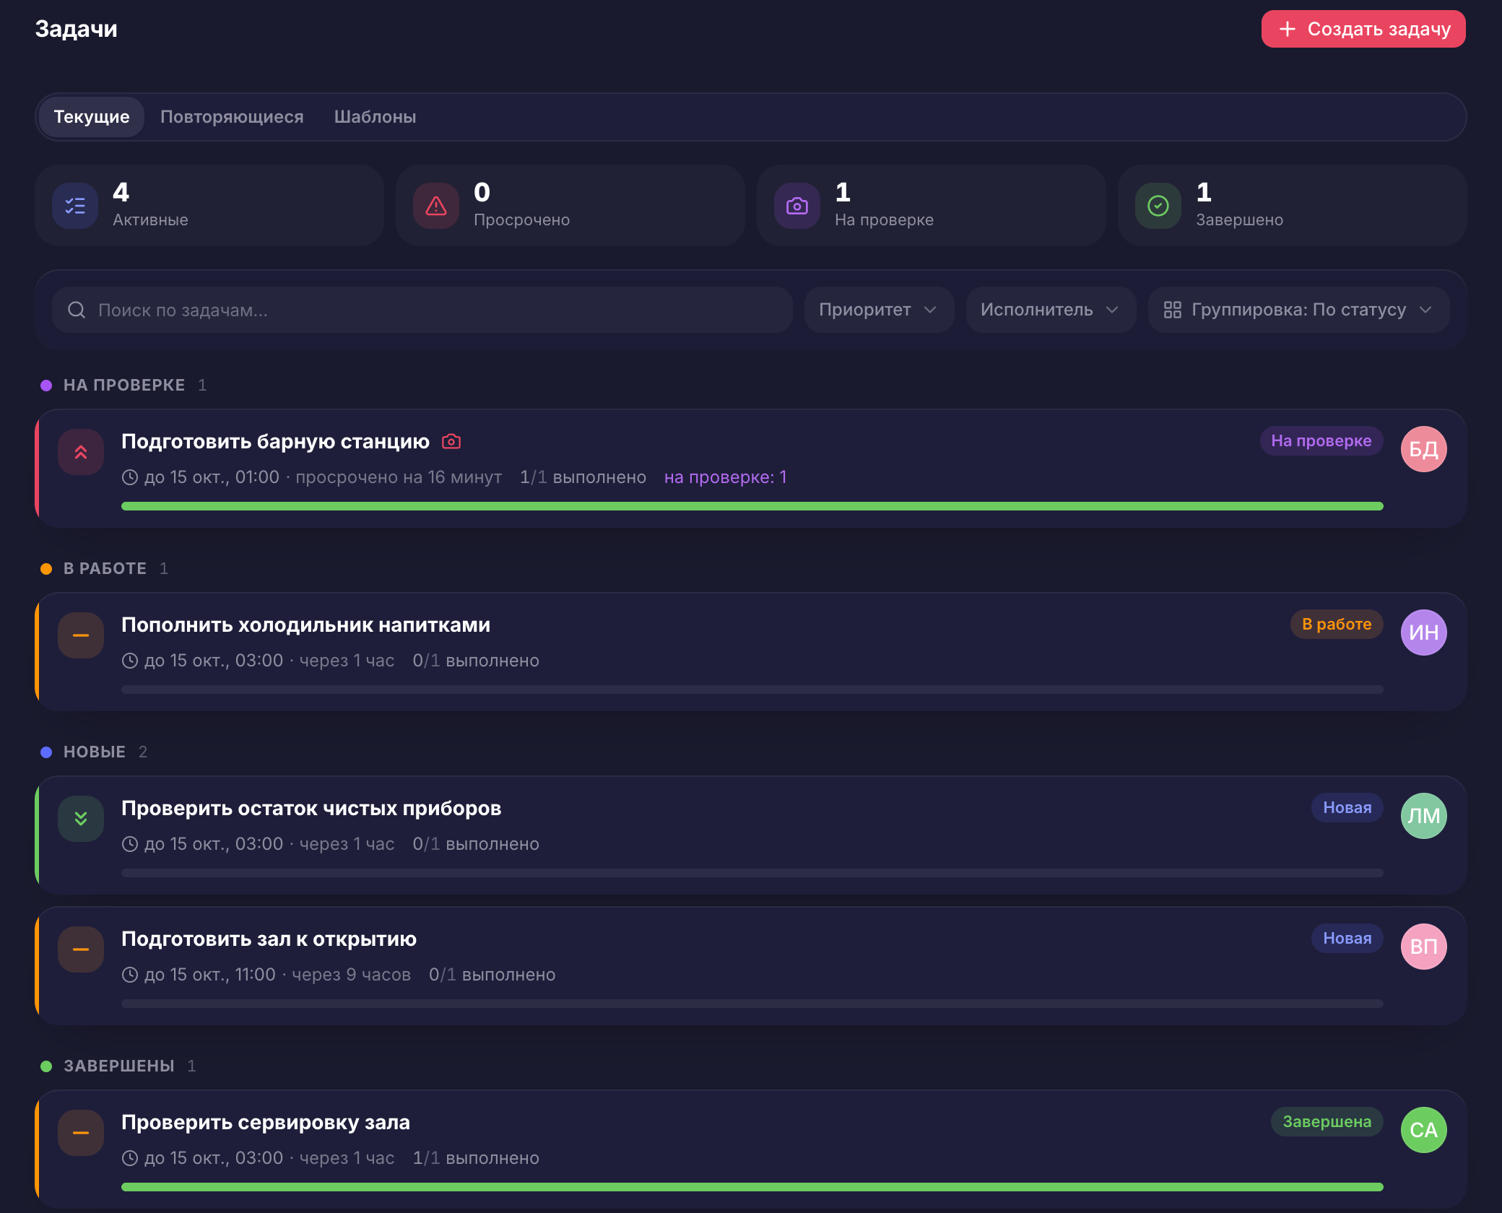Switch to the Шаблоны tab
This screenshot has height=1213, width=1502.
click(375, 117)
